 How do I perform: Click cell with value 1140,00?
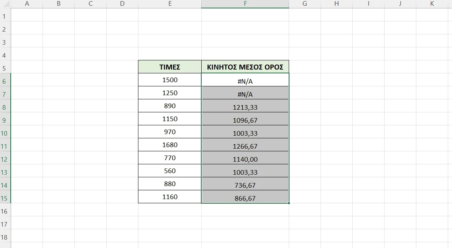[x=245, y=159]
